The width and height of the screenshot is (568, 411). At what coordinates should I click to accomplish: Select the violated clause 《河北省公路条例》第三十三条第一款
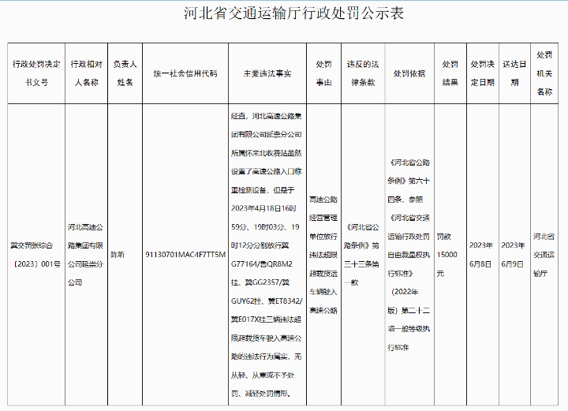(361, 255)
